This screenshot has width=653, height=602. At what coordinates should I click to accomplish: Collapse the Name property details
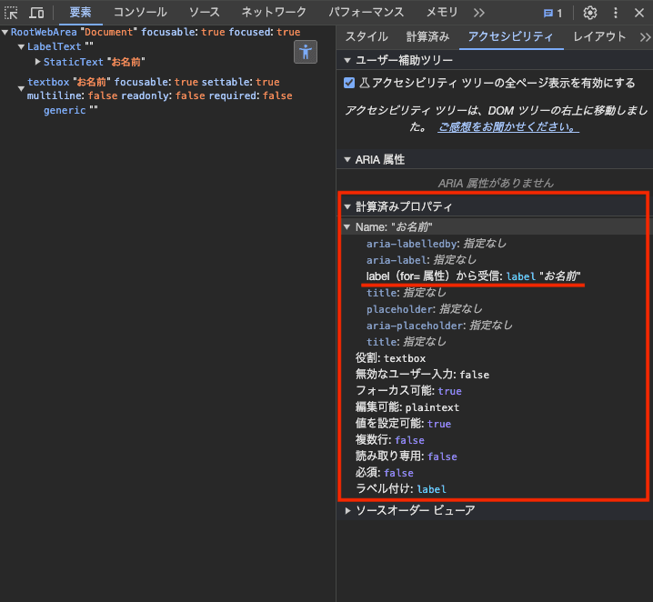click(347, 227)
